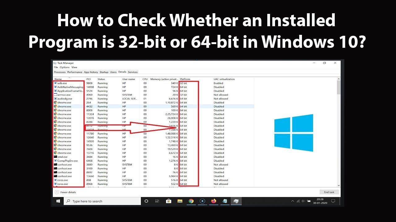Select conhost.exe row with PID 3880
Image resolution: width=396 pixels, height=222 pixels.
[x=154, y=165]
